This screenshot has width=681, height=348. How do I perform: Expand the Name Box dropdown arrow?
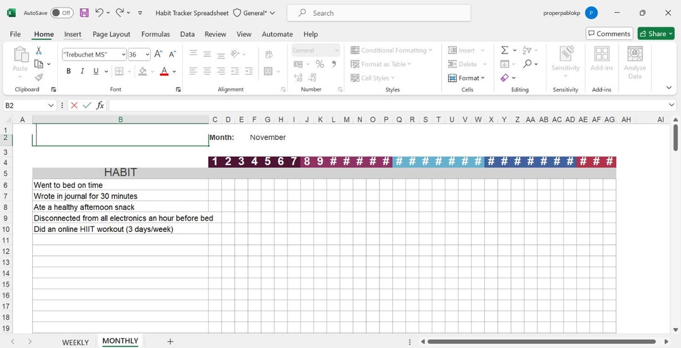point(51,105)
